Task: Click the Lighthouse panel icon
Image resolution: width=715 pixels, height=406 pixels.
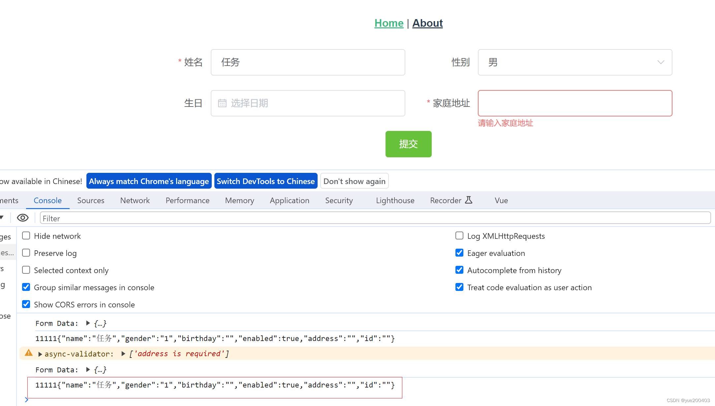Action: tap(395, 200)
